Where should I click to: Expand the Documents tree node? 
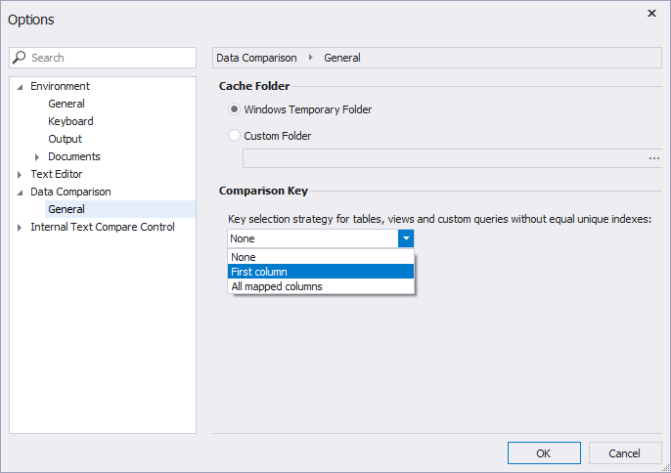point(37,157)
